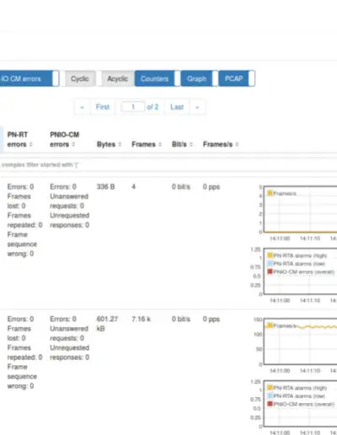This screenshot has width=337, height=435.
Task: Toggle the Counters column button
Action: tap(158, 78)
